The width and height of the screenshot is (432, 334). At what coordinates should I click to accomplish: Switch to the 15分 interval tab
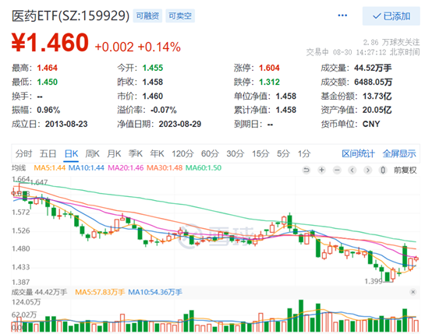click(260, 153)
